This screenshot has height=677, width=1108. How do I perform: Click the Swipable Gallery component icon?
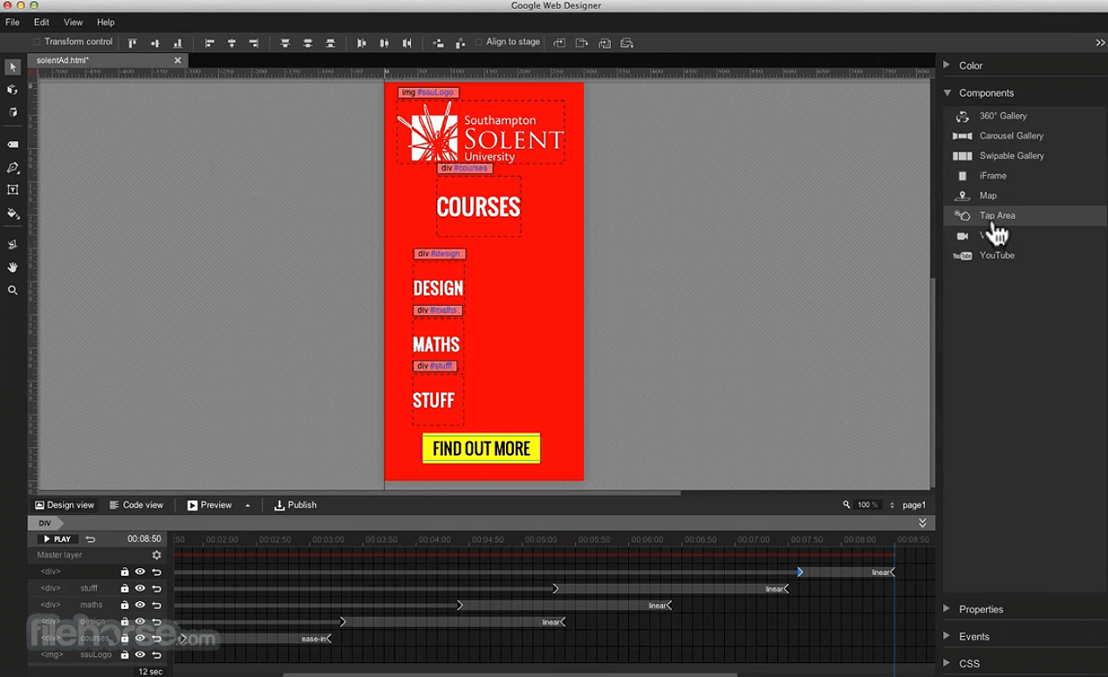[962, 156]
